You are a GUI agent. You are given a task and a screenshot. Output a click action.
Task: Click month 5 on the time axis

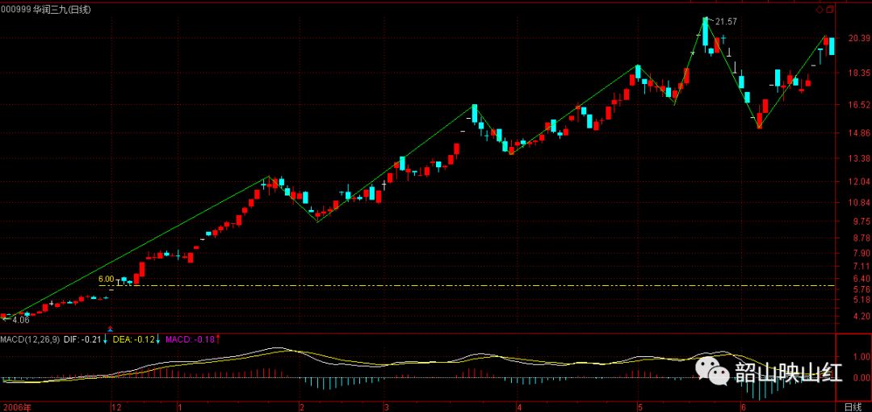639,407
